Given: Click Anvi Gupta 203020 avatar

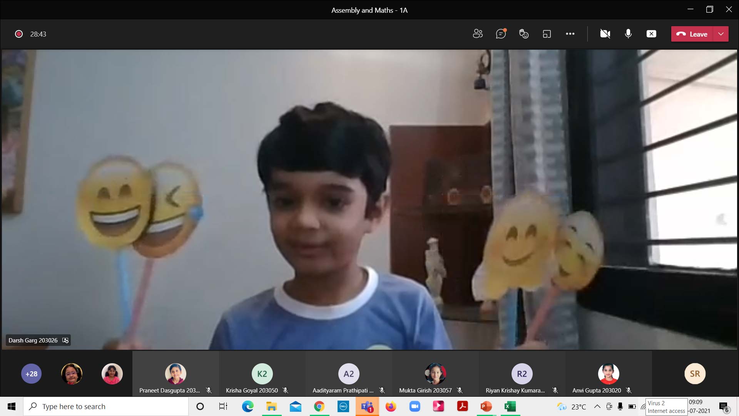Looking at the screenshot, I should pyautogui.click(x=609, y=374).
